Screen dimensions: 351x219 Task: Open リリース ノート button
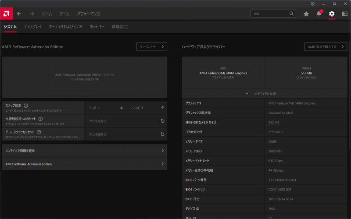point(152,47)
